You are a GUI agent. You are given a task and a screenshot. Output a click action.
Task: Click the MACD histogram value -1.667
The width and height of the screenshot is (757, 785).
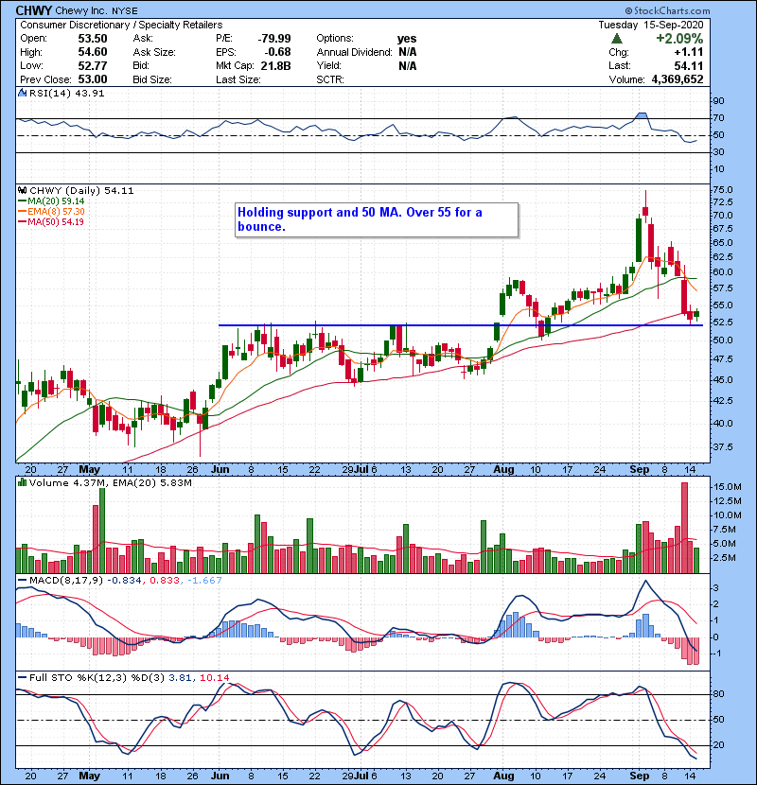click(204, 581)
